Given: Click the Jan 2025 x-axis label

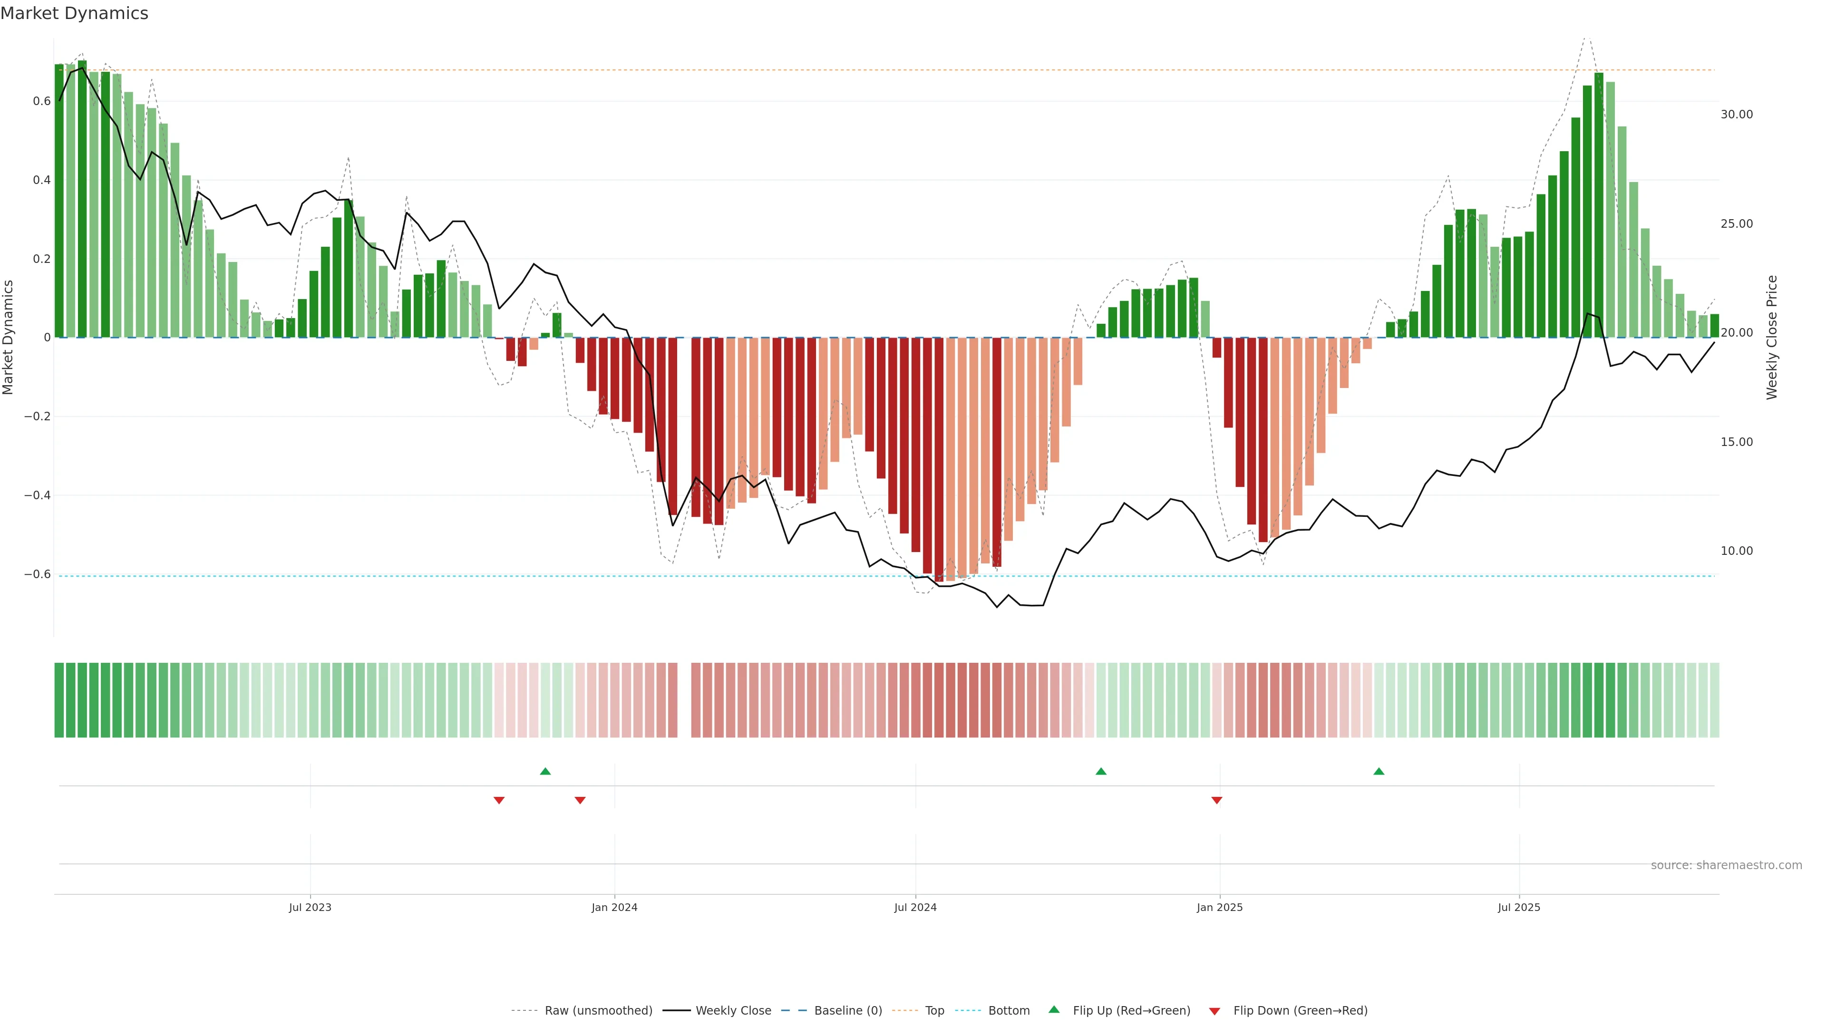Looking at the screenshot, I should (x=1219, y=907).
